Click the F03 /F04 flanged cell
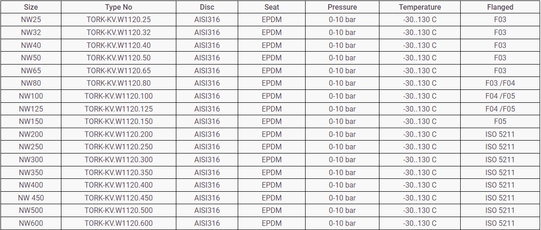 coord(500,83)
